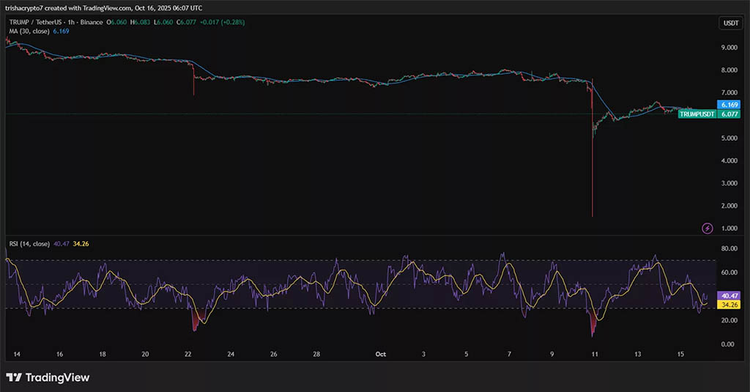
Task: Click the '22' date on the time axis
Action: [188, 354]
